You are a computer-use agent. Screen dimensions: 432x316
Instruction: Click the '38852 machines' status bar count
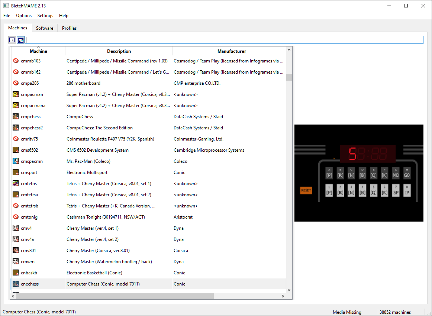(x=395, y=312)
